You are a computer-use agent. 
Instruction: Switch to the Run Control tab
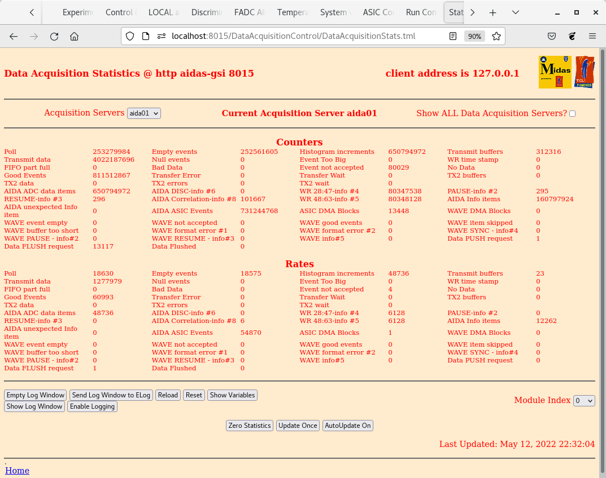pos(421,12)
